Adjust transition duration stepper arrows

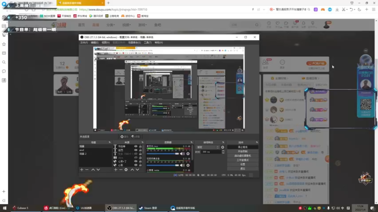tap(223, 152)
